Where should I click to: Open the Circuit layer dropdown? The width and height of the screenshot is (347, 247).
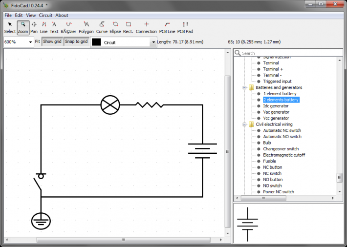(x=124, y=42)
